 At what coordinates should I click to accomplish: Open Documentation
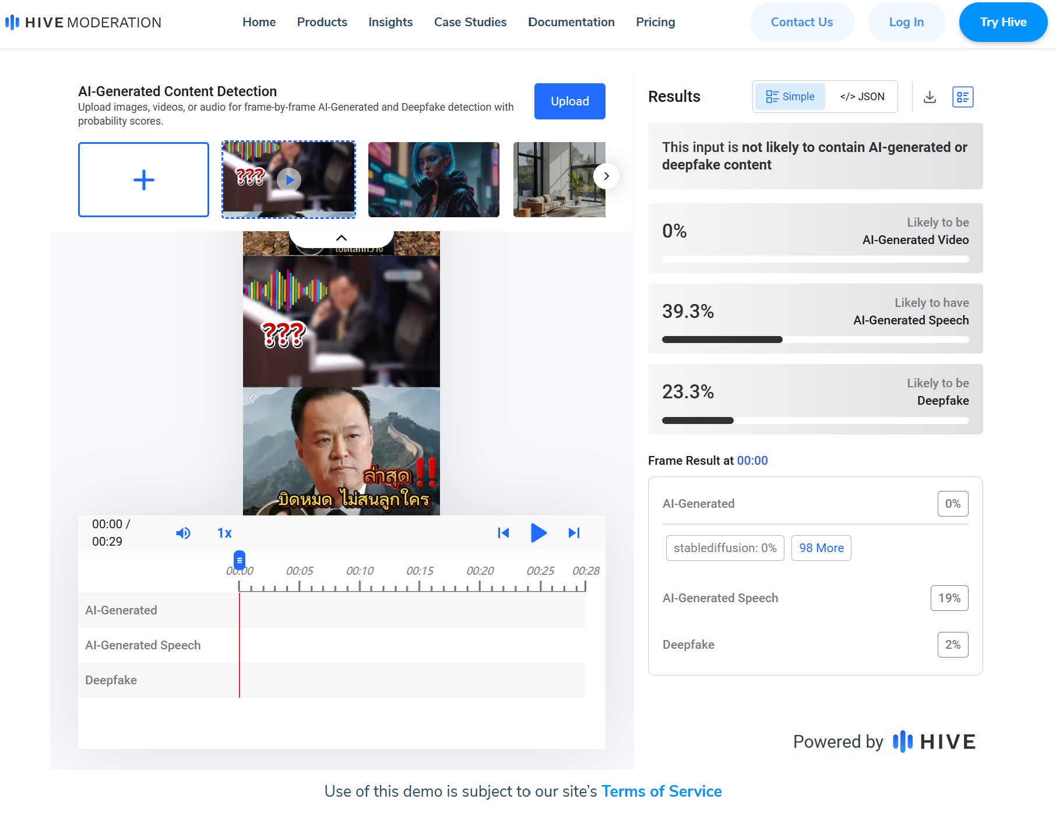click(571, 22)
